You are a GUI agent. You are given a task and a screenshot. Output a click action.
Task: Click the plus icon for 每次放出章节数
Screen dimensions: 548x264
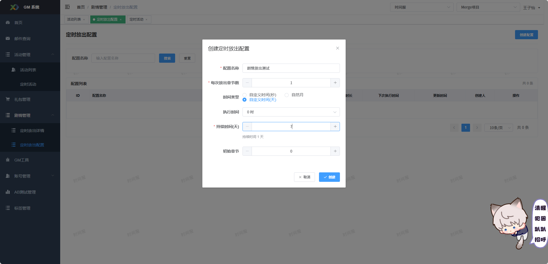pyautogui.click(x=335, y=83)
